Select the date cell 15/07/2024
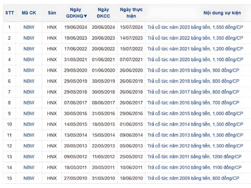This screenshot has height=188, width=251. tap(131, 27)
